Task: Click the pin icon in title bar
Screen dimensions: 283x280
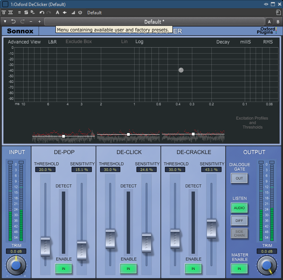Action: tap(267, 4)
